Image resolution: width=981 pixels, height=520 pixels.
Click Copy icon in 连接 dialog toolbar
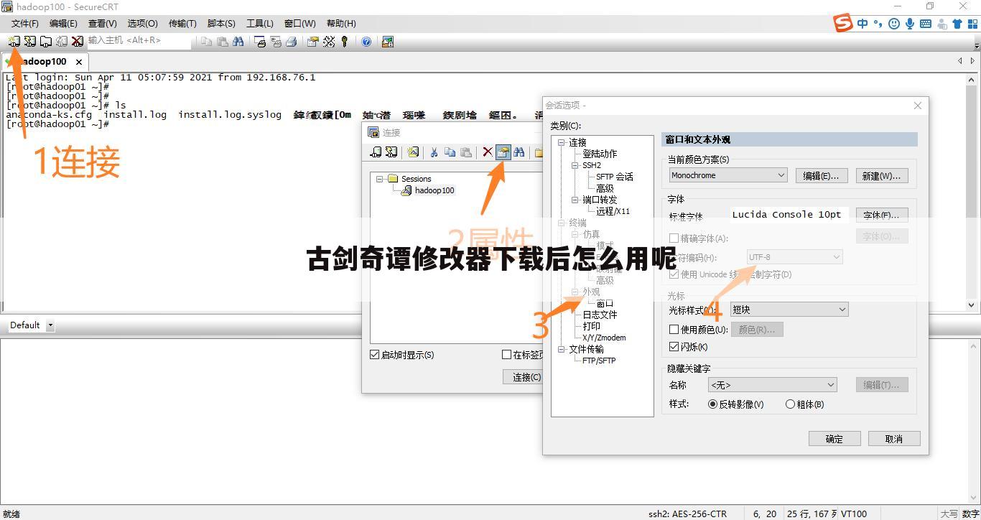[x=450, y=152]
